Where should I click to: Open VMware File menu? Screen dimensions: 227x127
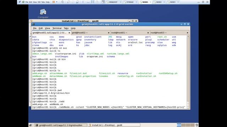[27, 2]
